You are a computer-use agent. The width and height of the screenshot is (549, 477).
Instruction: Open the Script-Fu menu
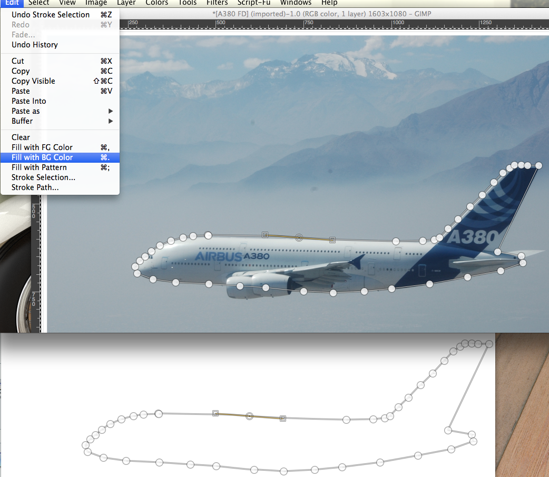click(254, 3)
